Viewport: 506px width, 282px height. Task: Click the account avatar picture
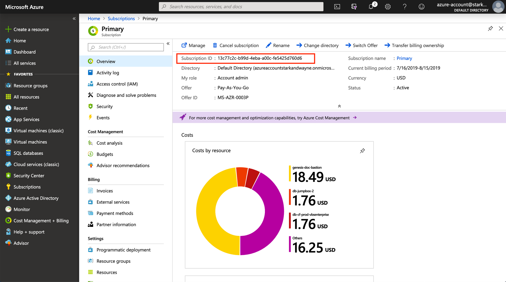click(498, 7)
